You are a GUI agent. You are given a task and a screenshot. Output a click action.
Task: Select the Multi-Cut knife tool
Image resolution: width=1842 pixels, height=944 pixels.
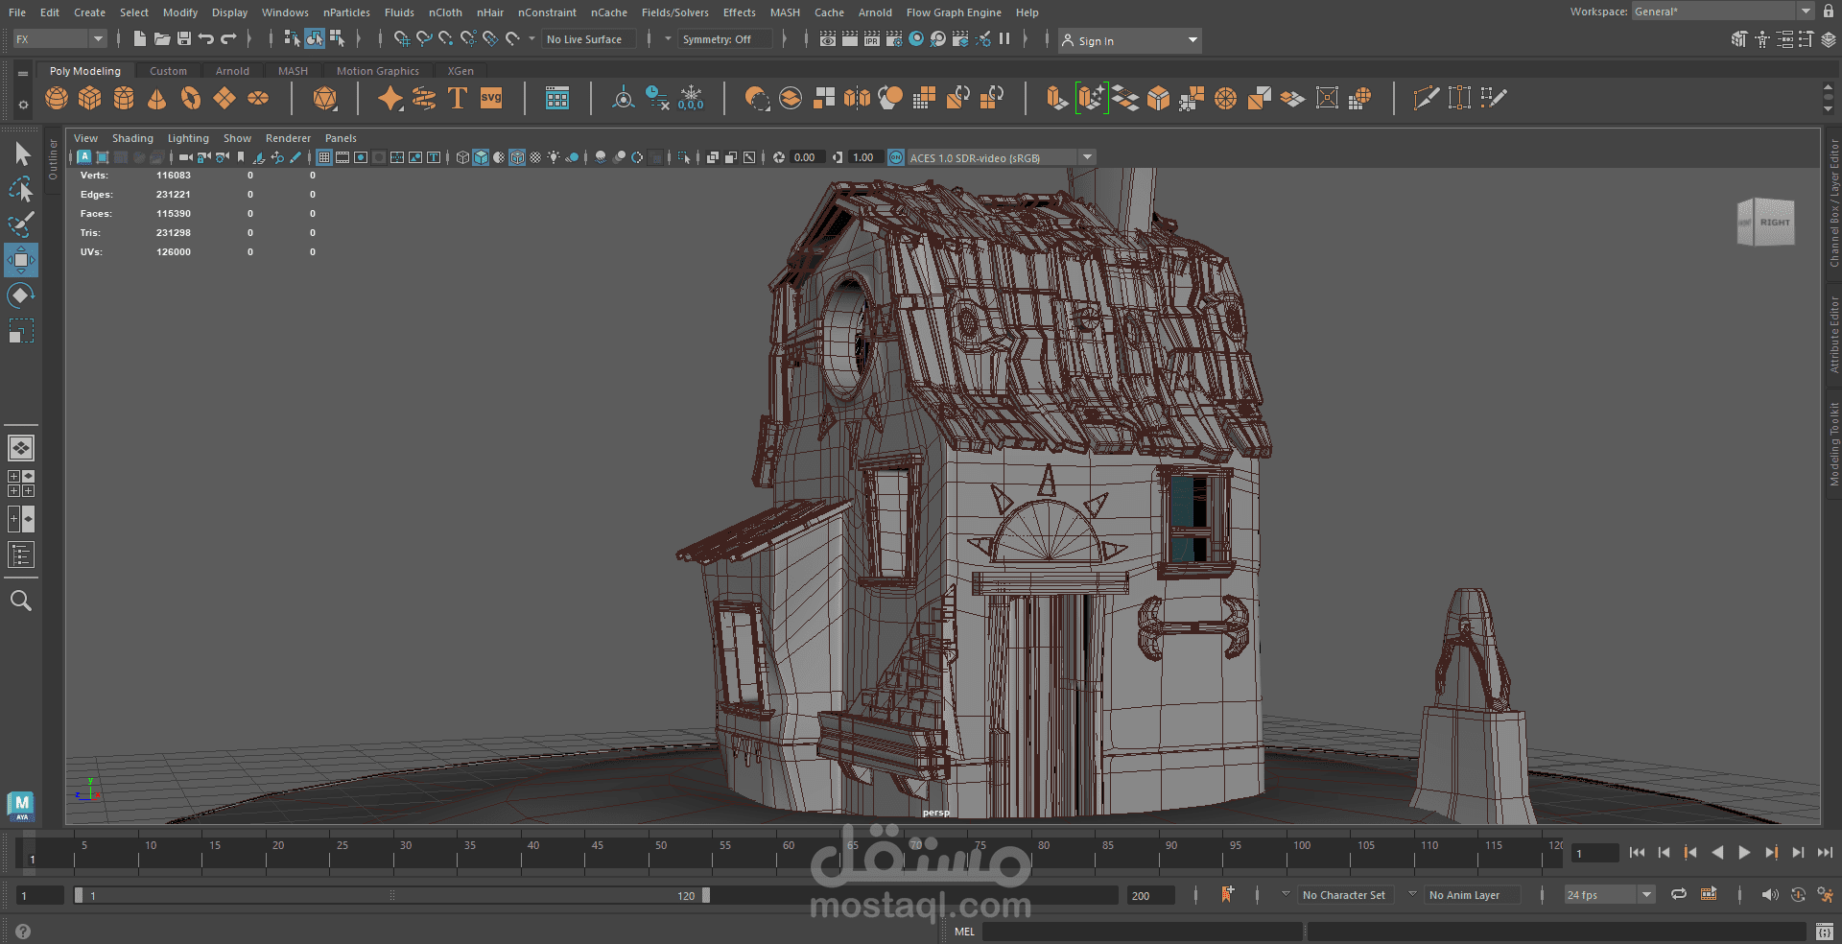(1426, 98)
